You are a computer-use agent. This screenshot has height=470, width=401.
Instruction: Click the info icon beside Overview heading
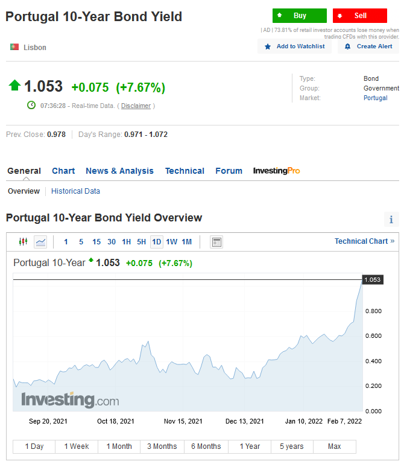(x=391, y=220)
